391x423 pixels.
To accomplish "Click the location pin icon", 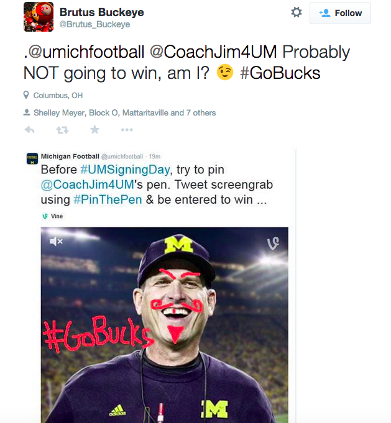I will (26, 96).
